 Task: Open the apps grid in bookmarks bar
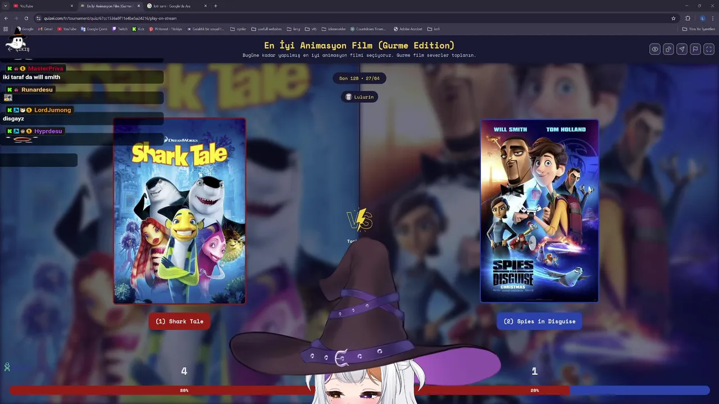pos(6,29)
